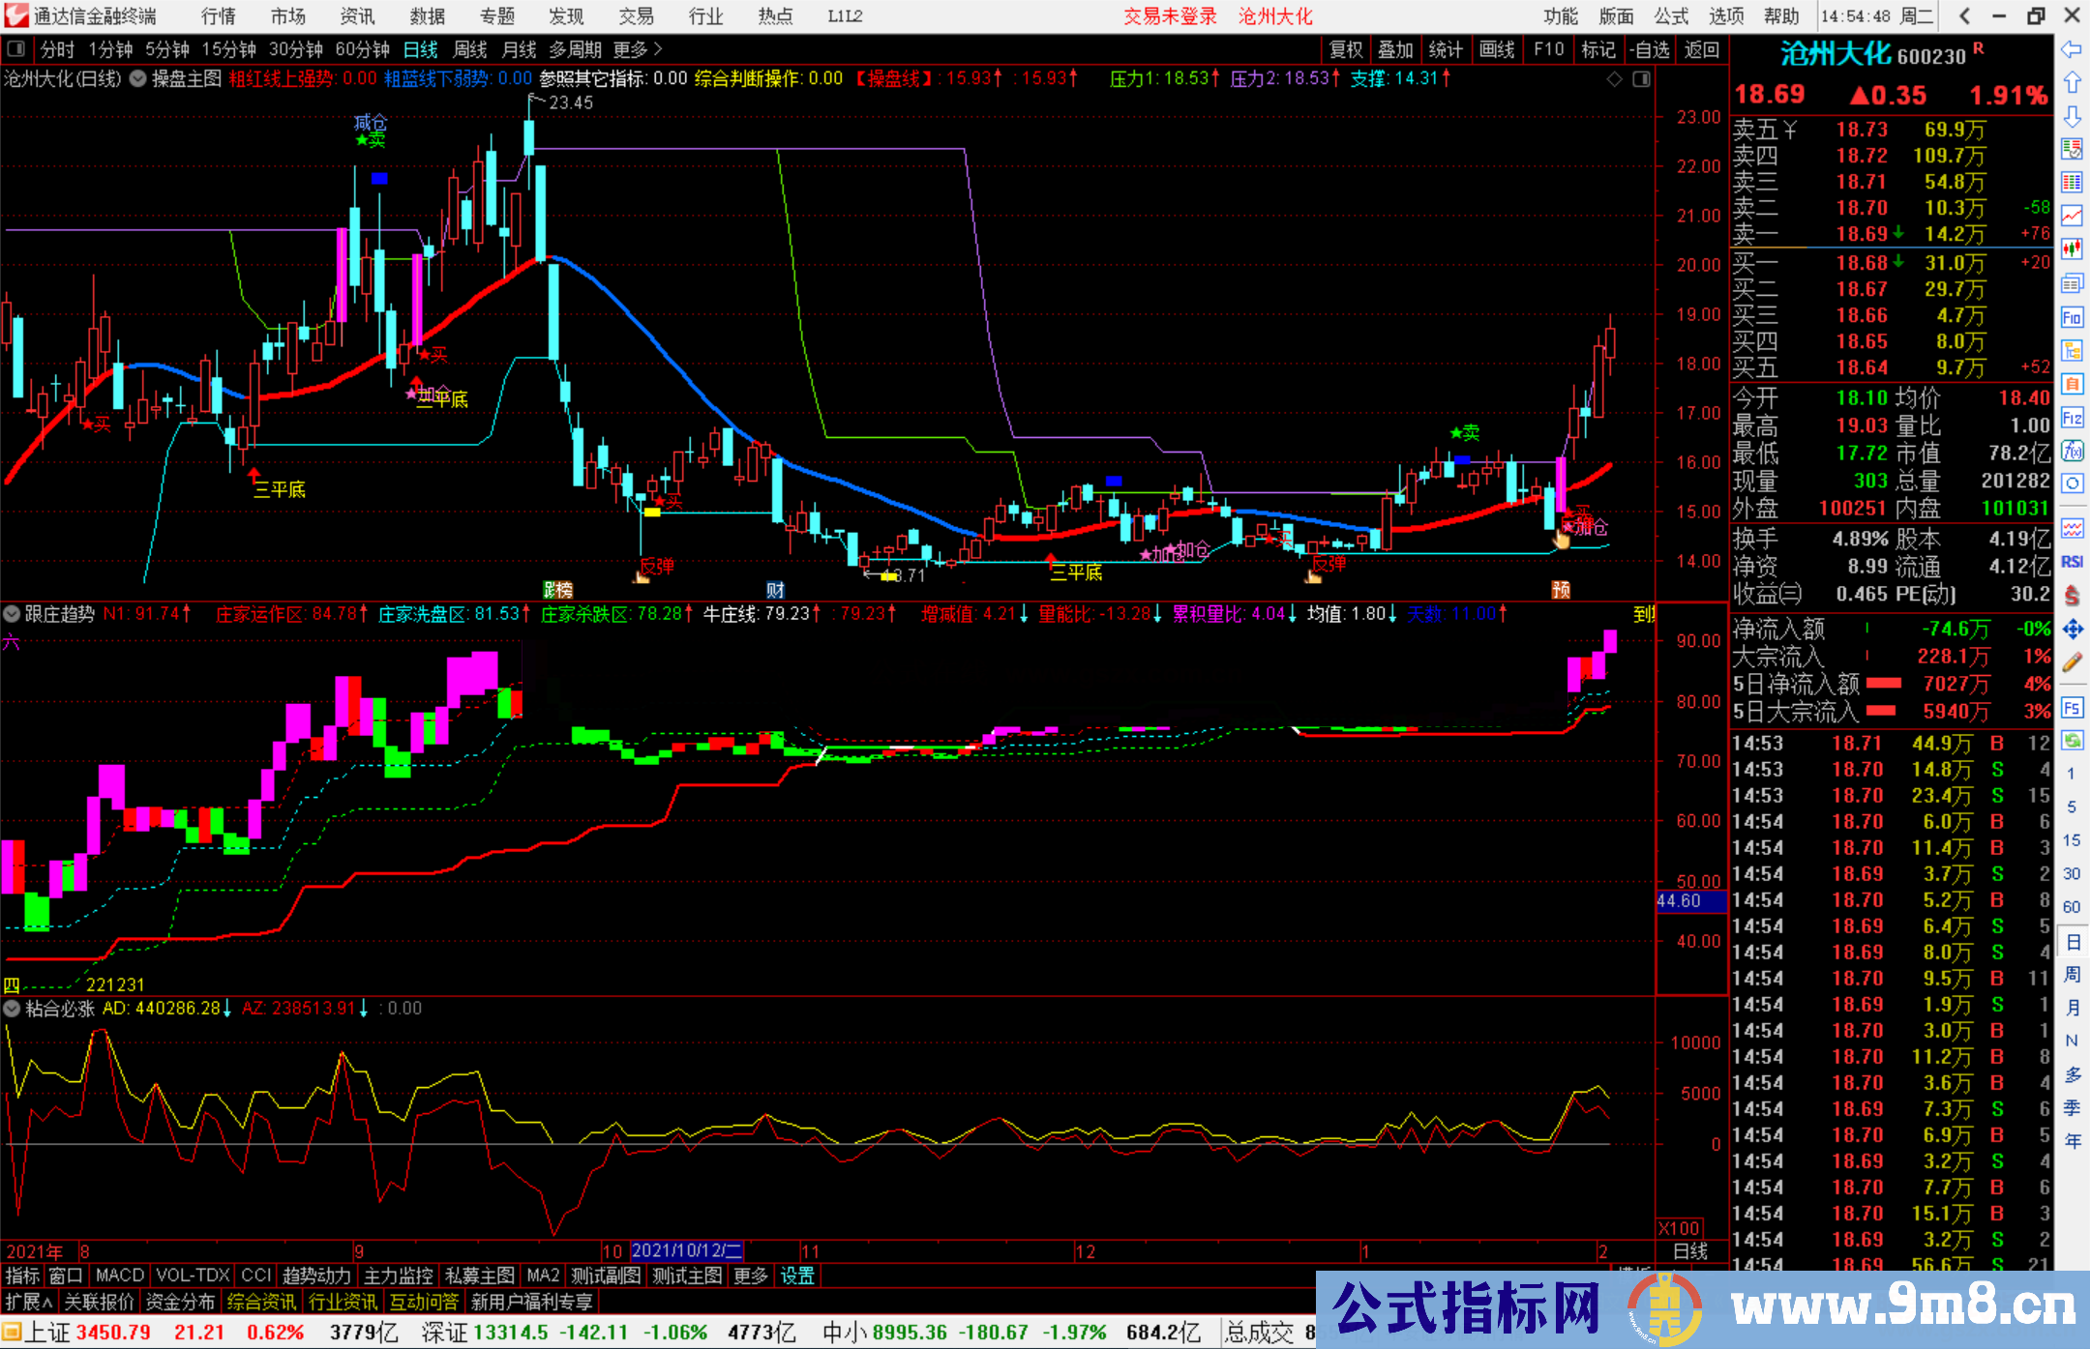This screenshot has height=1349, width=2090.
Task: Select the MACD indicator tab at bottom
Action: (x=119, y=1276)
